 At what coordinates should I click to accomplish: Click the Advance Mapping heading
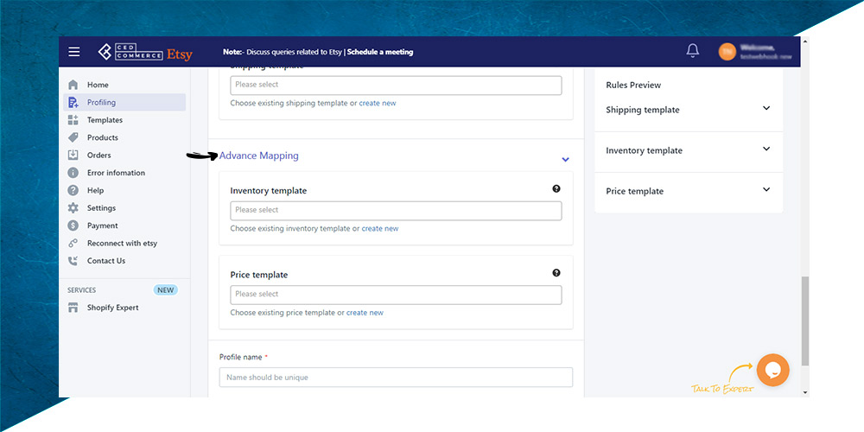[x=259, y=156]
